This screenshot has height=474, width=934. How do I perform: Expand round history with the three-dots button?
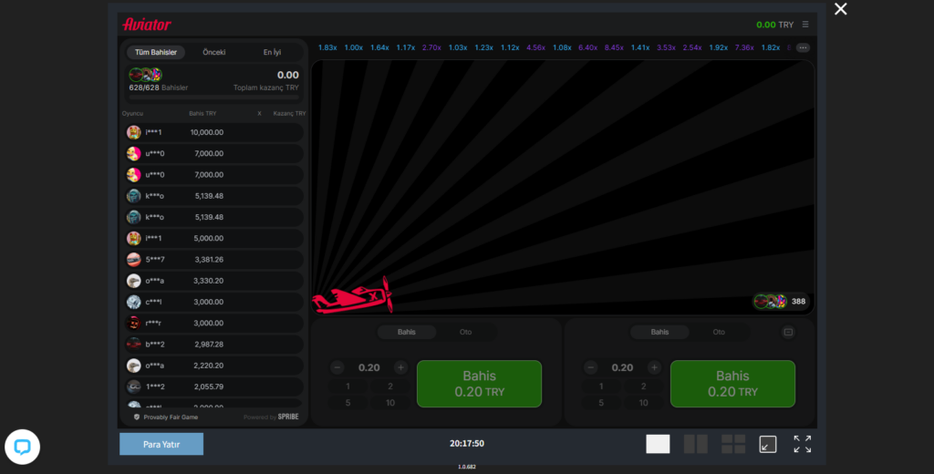coord(803,47)
